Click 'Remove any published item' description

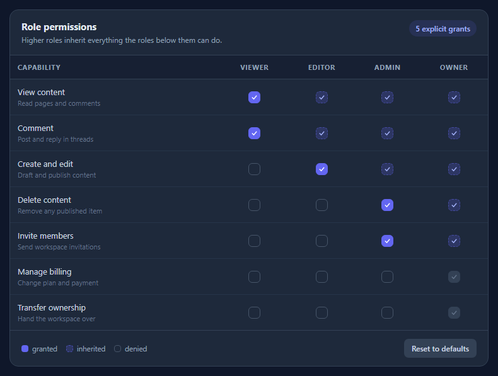pyautogui.click(x=60, y=211)
